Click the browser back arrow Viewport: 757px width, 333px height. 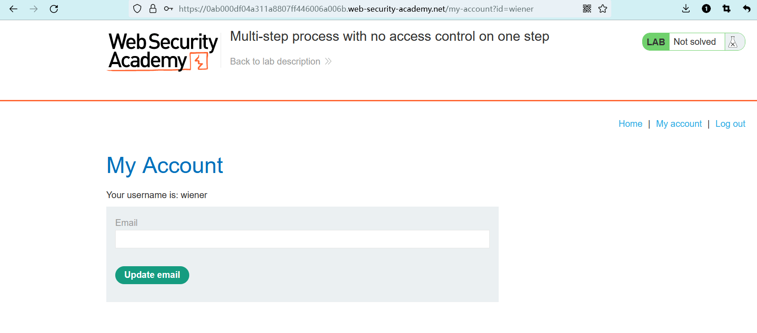click(x=13, y=9)
